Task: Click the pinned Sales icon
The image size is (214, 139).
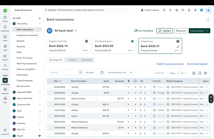Action: [x=5, y=98]
